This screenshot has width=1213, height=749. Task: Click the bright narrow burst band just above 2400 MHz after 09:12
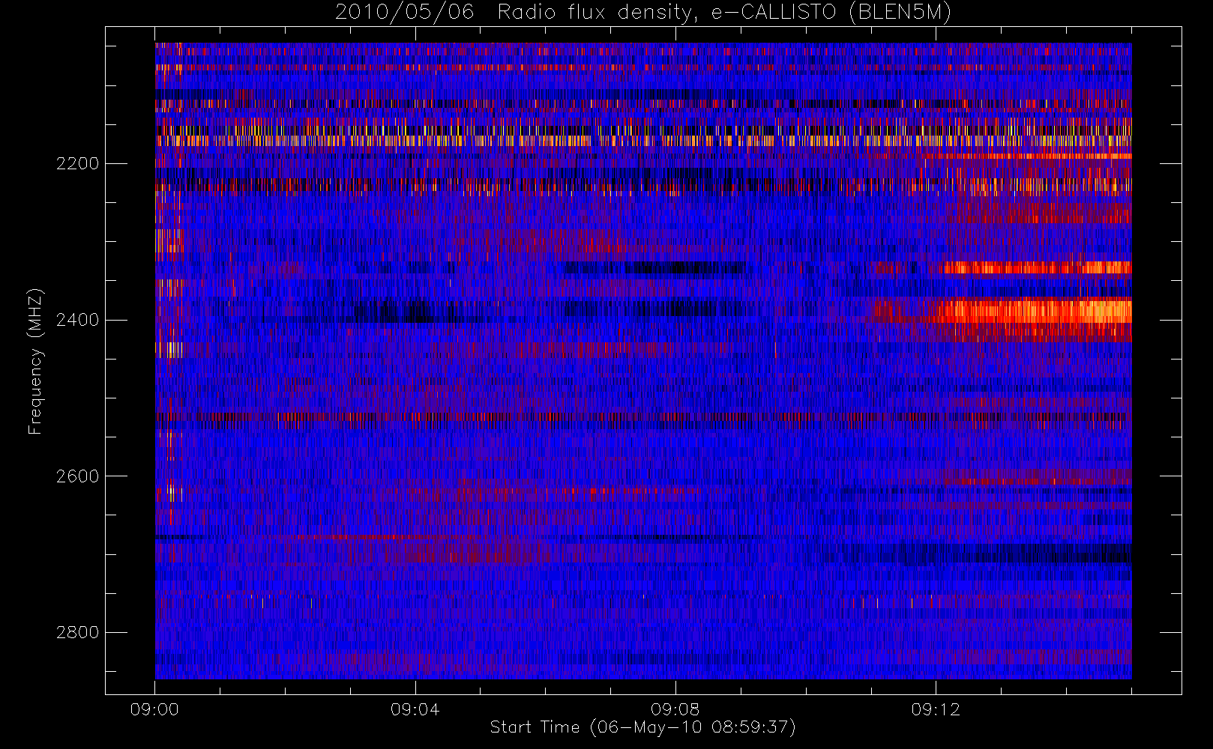[1038, 267]
